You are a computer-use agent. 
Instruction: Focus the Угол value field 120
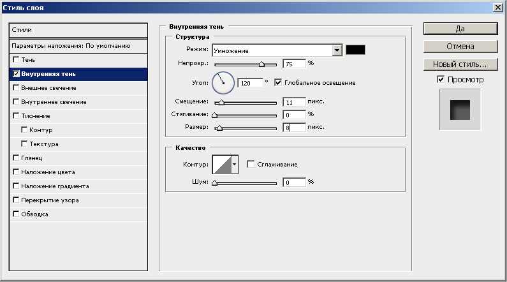tap(250, 83)
